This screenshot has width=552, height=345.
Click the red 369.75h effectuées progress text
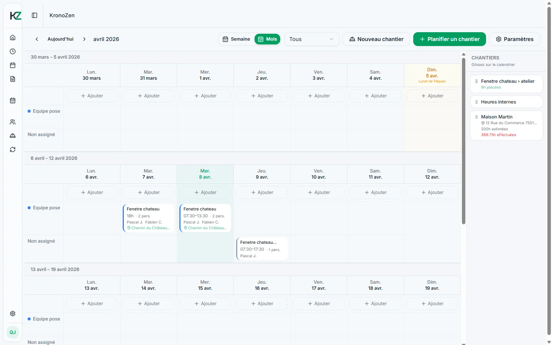tap(498, 135)
